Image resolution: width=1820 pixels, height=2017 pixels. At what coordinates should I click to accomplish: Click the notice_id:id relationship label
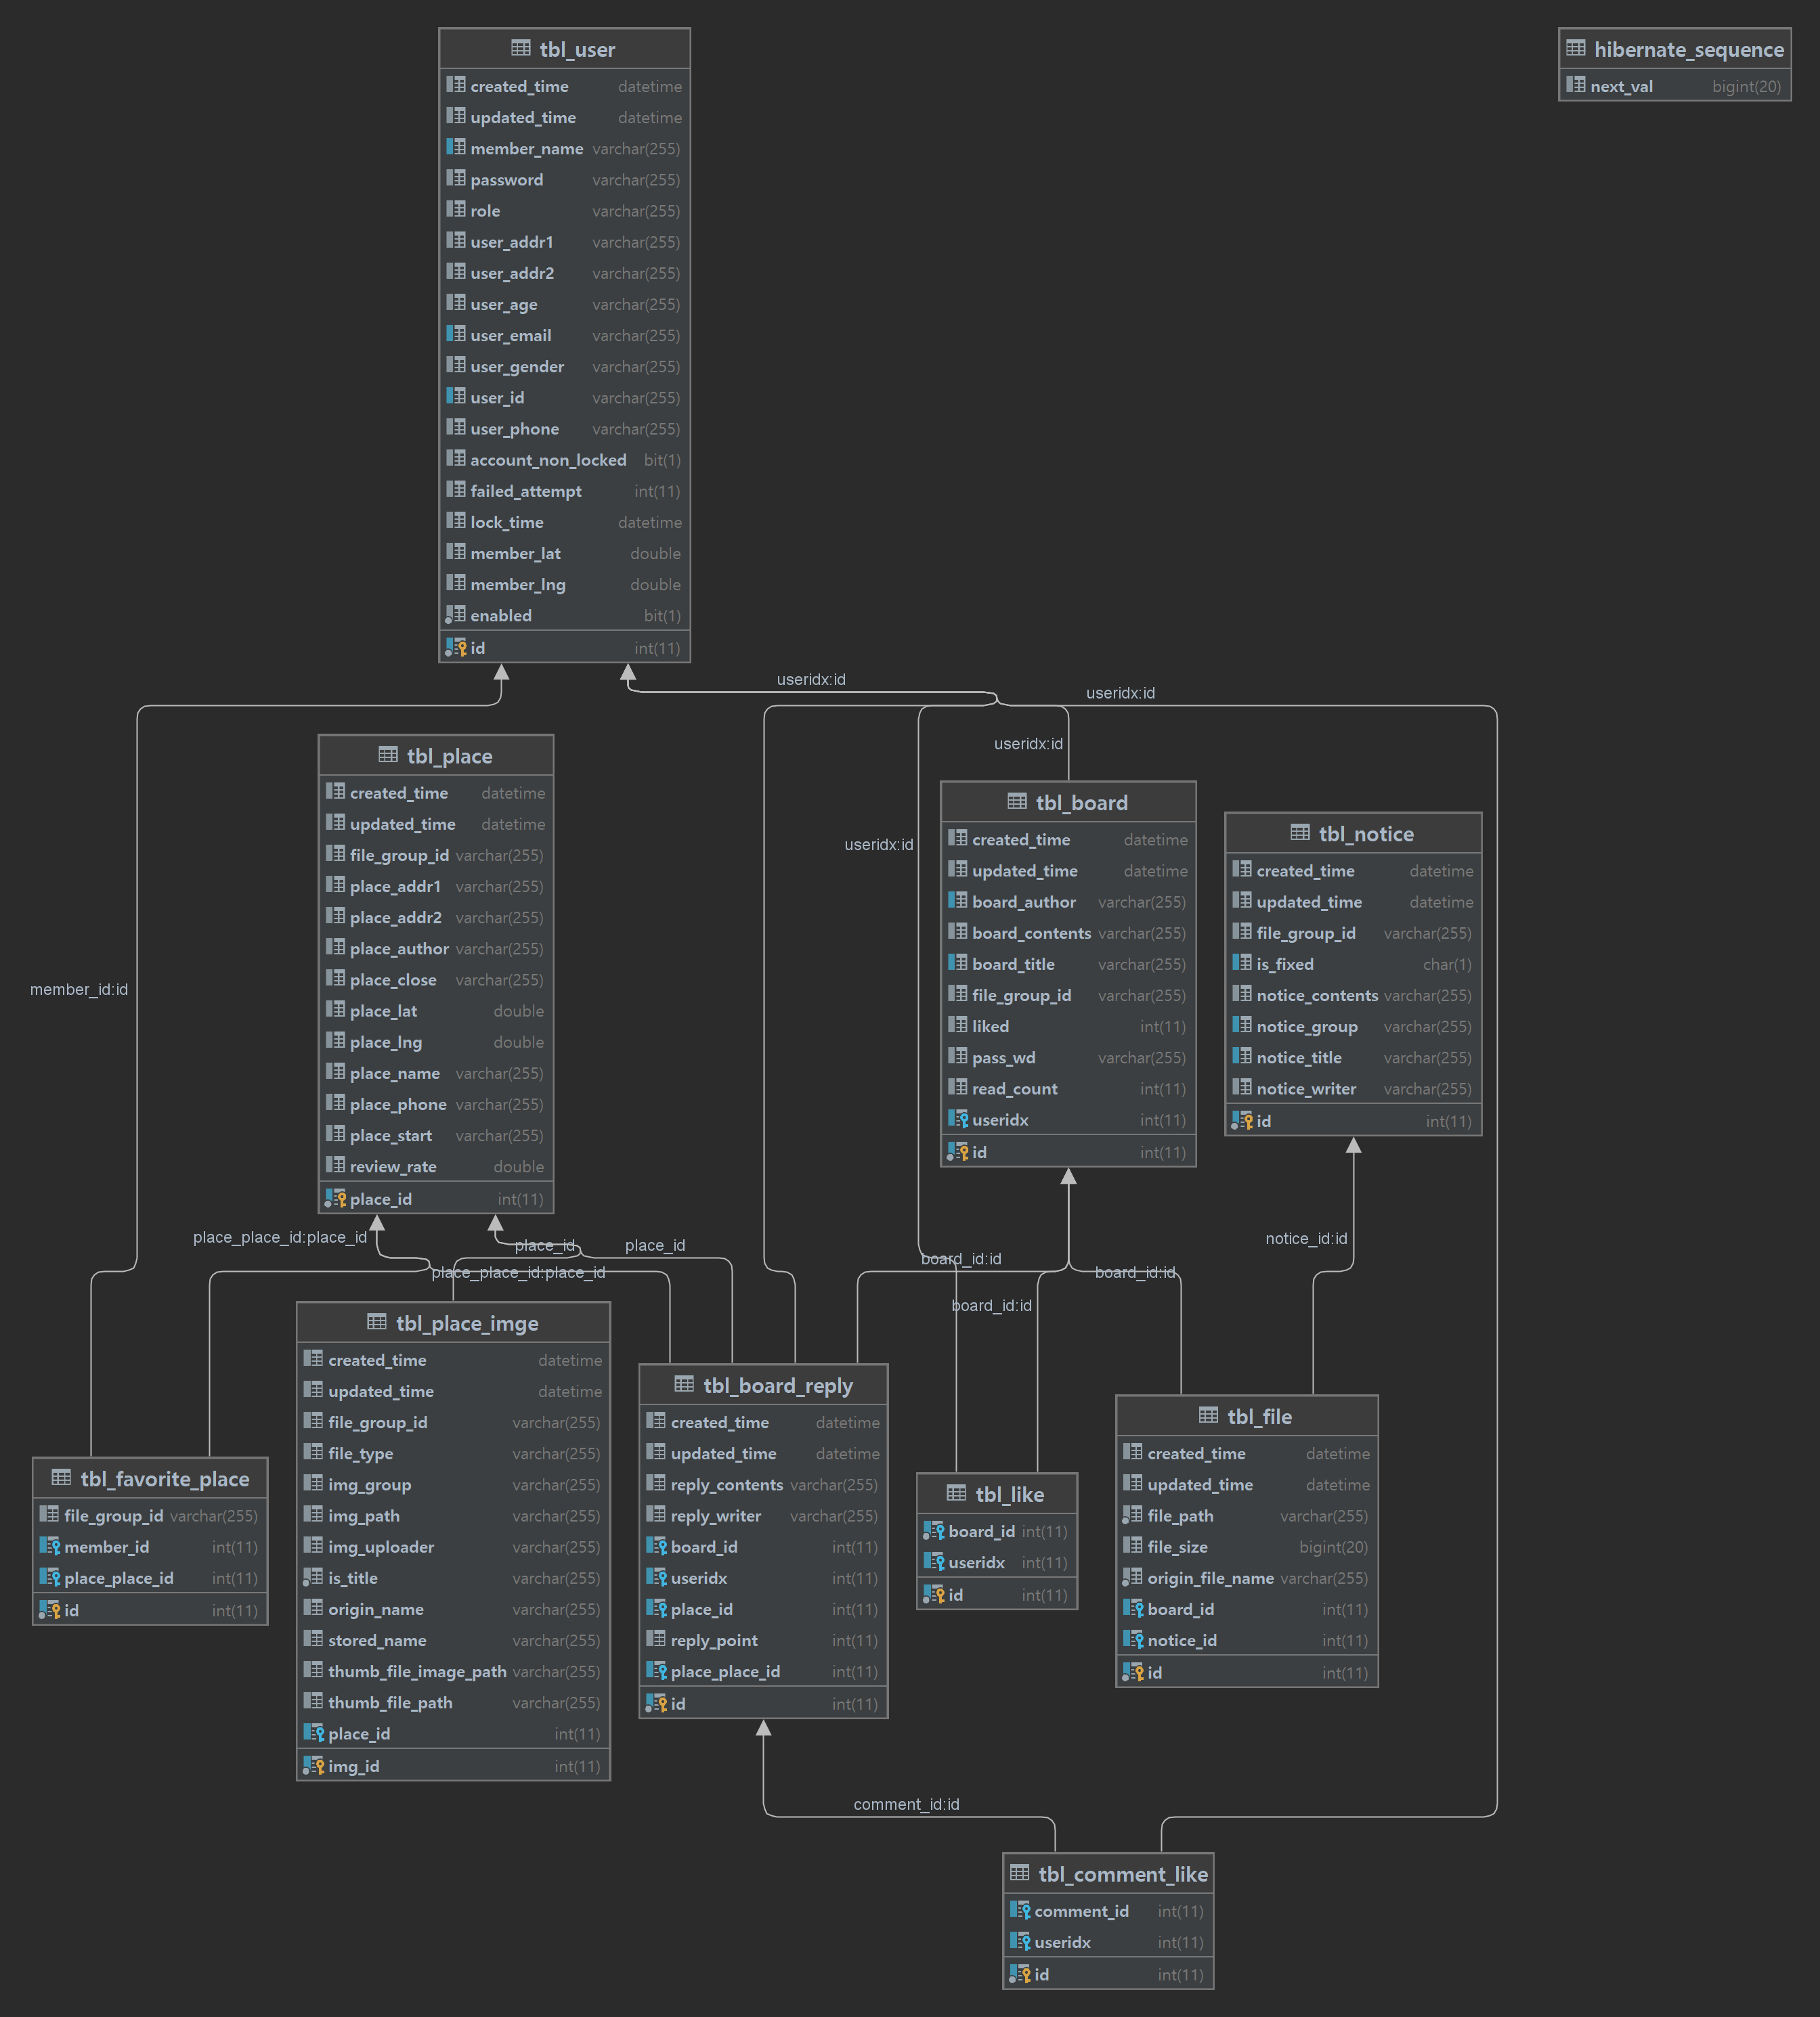pos(1306,1239)
